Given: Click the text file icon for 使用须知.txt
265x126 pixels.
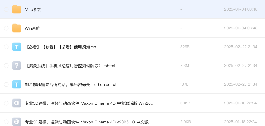Looking at the screenshot, I should (x=17, y=47).
